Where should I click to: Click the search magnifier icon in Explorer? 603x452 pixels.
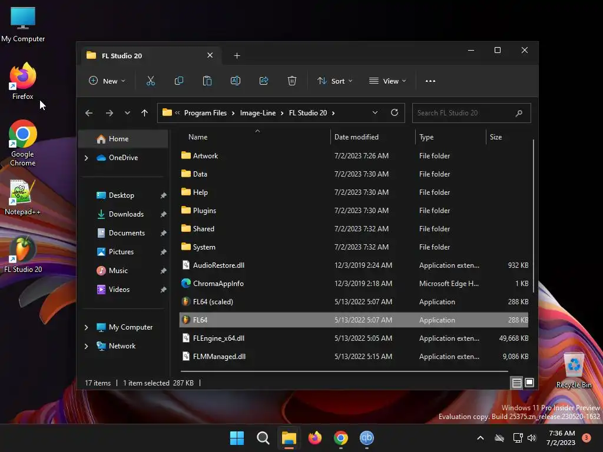pyautogui.click(x=519, y=113)
